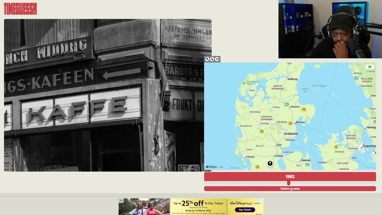Click the North Denmark region label

[x=278, y=87]
